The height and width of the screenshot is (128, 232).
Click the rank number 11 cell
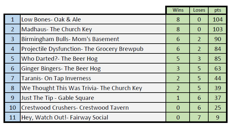coord(13,117)
